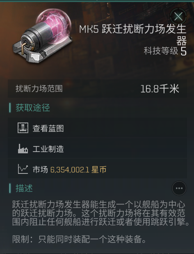Viewport: 194px width, 254px height.
Task: Select the 扰断力场范围 attribute label
Action: tap(39, 89)
